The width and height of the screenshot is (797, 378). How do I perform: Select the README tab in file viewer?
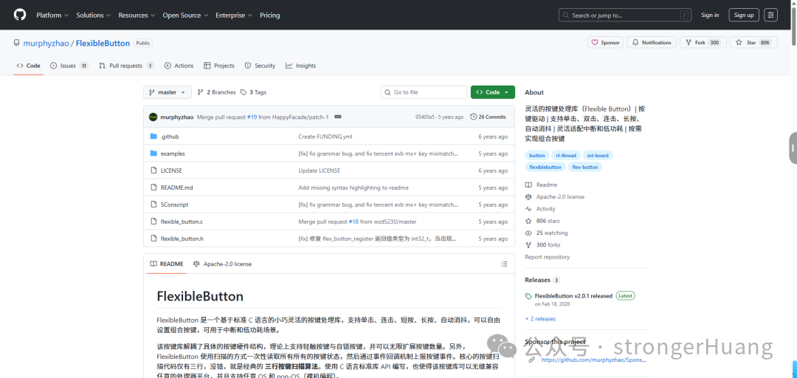coord(166,264)
